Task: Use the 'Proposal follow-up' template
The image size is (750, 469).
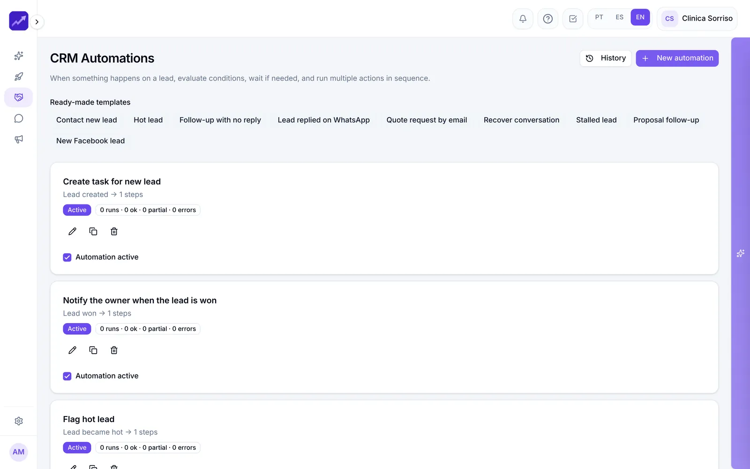Action: tap(666, 120)
